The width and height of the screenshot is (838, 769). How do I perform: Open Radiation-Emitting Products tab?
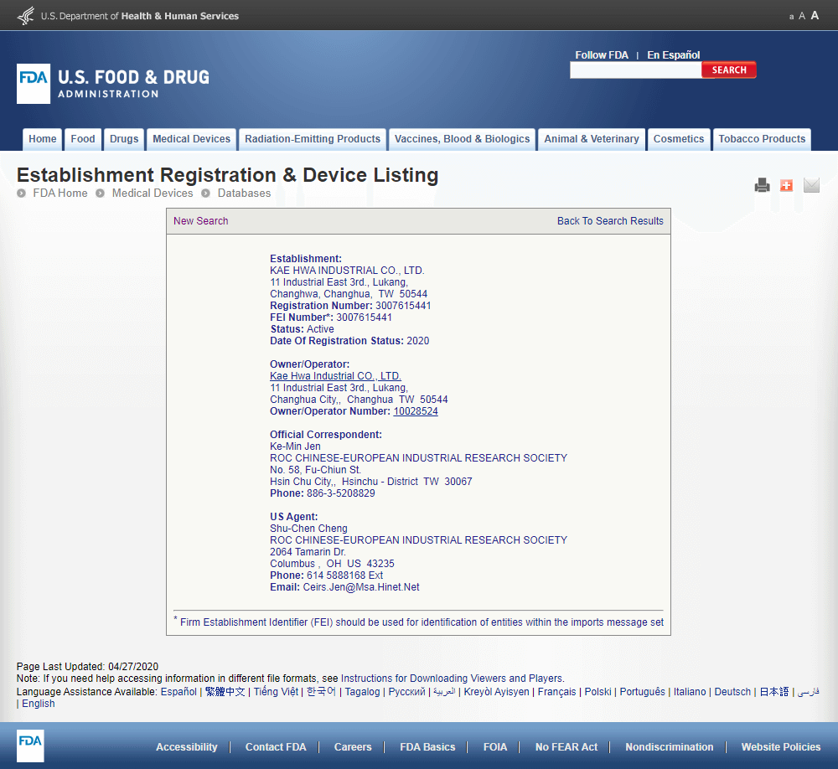click(x=313, y=139)
